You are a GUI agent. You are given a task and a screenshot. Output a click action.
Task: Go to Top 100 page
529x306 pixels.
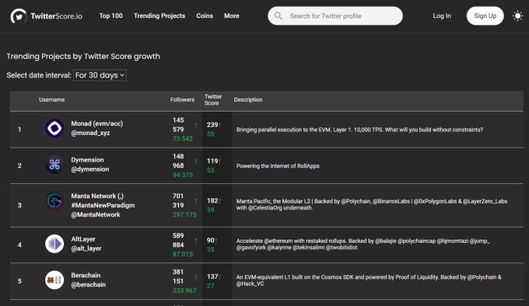(110, 16)
